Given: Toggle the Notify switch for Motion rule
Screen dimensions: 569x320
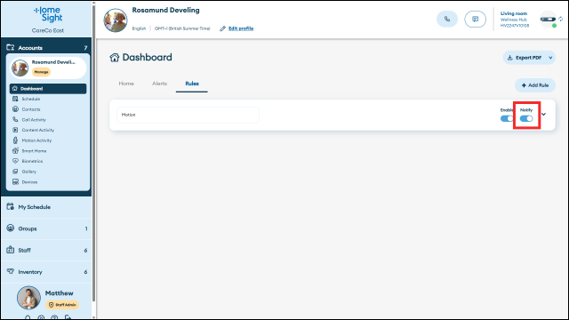Looking at the screenshot, I should coord(526,118).
